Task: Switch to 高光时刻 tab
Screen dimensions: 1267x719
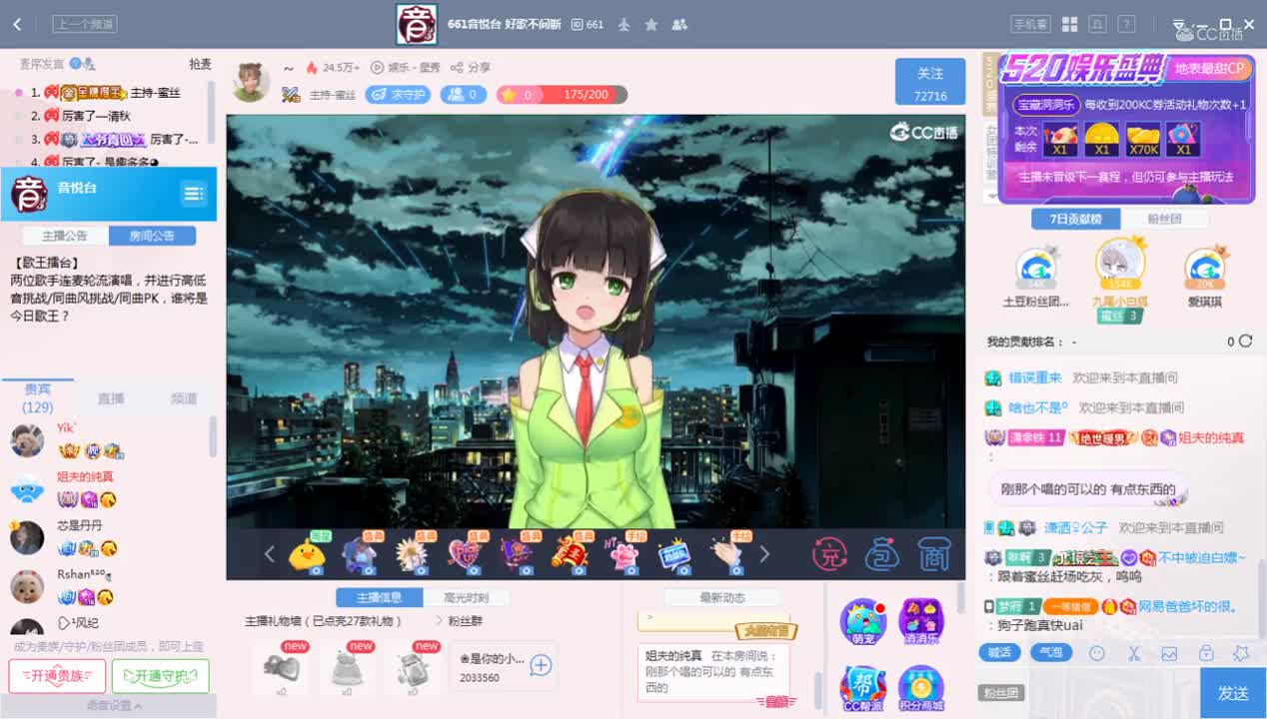Action: [x=465, y=597]
